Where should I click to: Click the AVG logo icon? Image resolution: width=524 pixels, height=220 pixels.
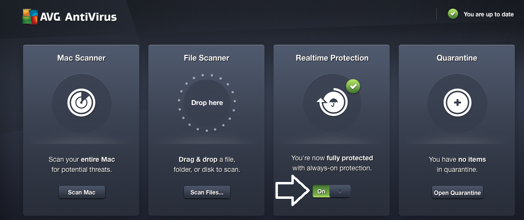point(30,16)
